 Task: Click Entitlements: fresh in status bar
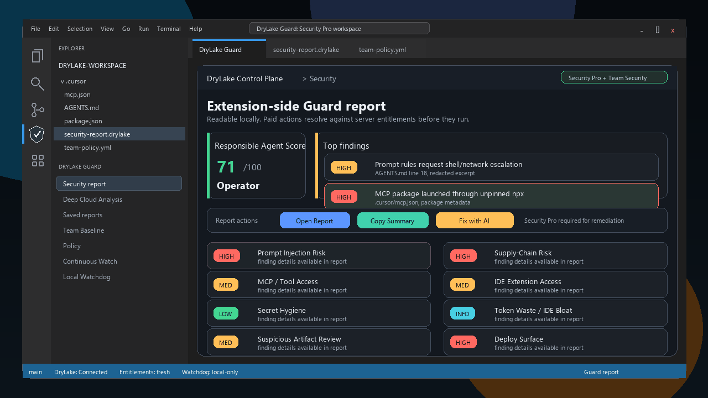click(x=145, y=372)
